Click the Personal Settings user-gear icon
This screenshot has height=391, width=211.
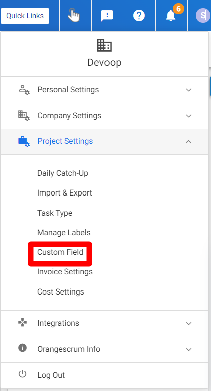point(24,90)
